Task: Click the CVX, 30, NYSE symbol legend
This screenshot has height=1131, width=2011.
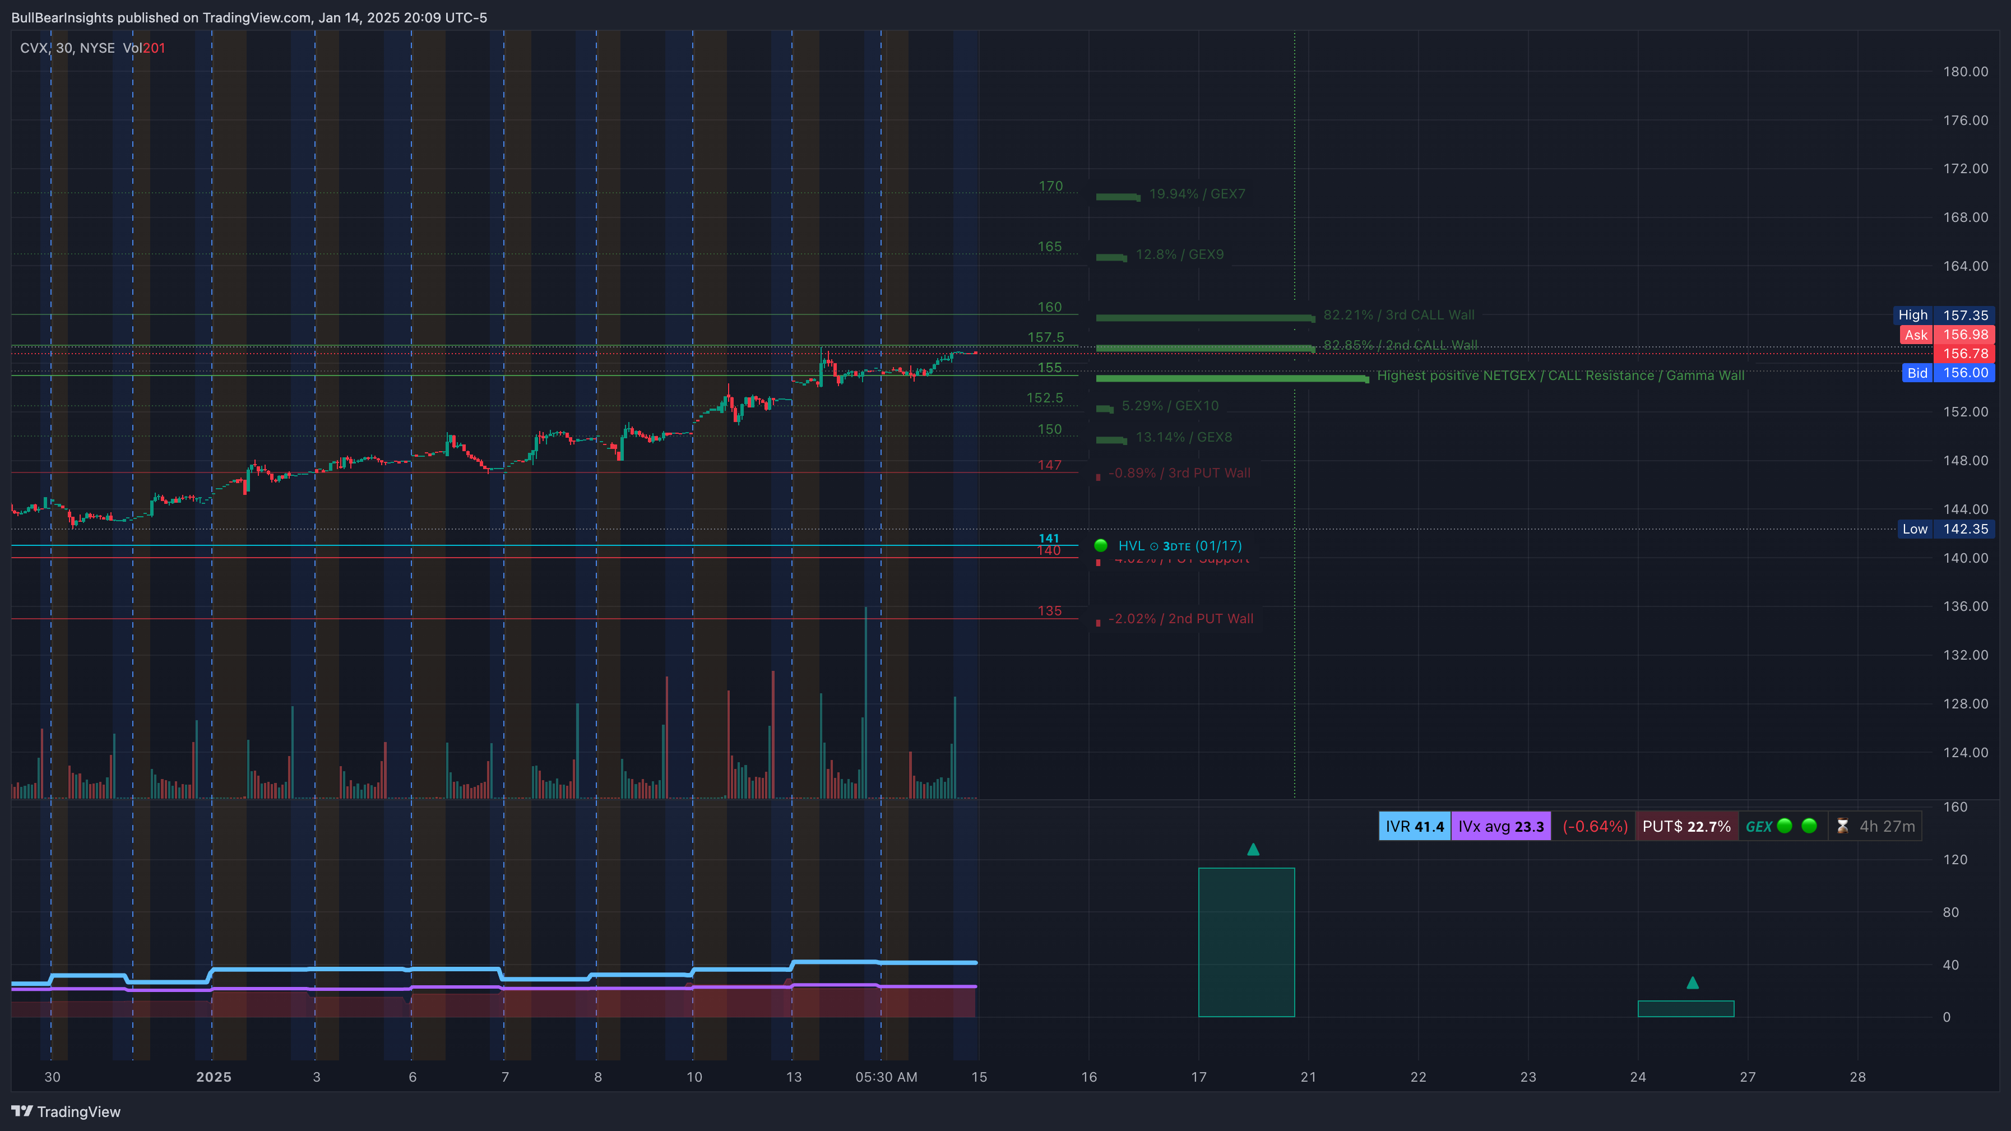Action: (67, 48)
